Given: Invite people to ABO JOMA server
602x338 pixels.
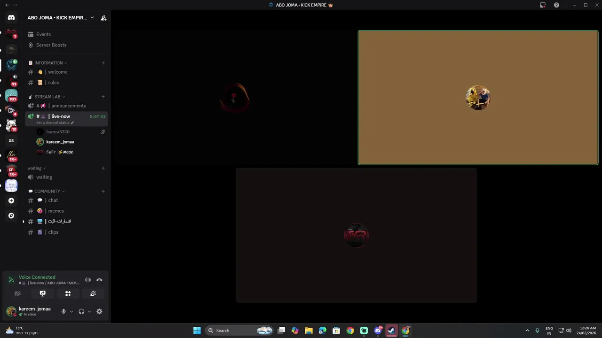Looking at the screenshot, I should pyautogui.click(x=103, y=18).
